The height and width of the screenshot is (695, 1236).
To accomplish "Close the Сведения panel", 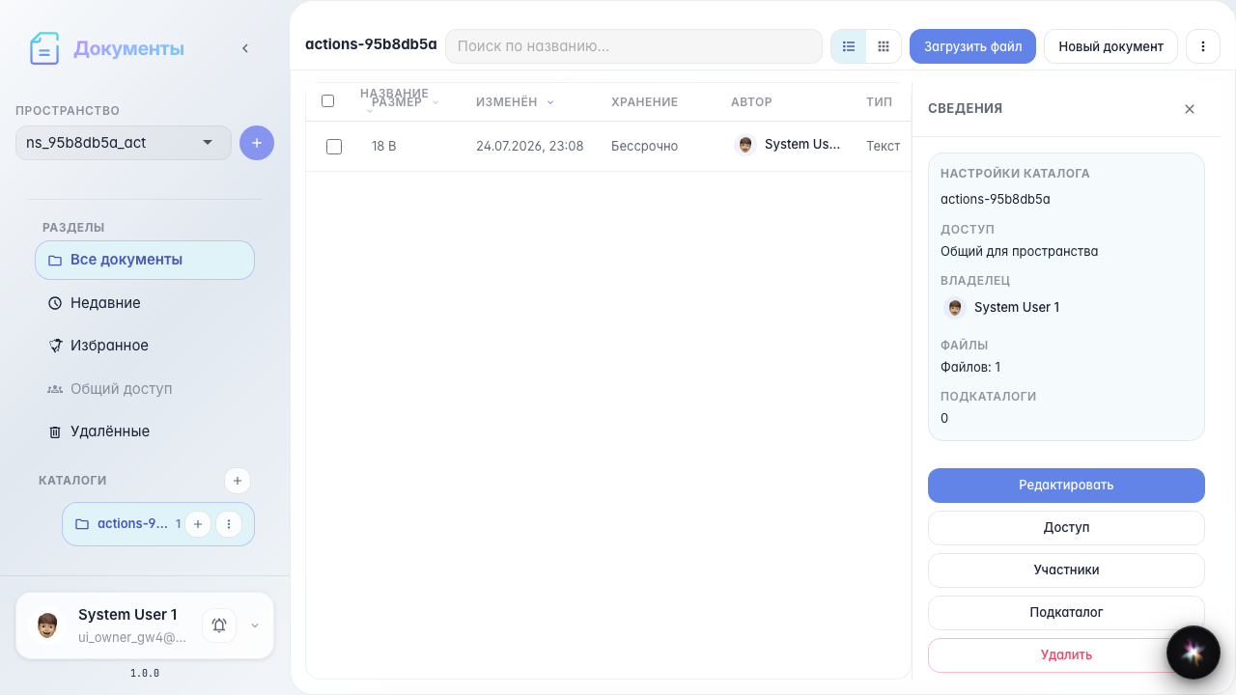I will point(1190,109).
